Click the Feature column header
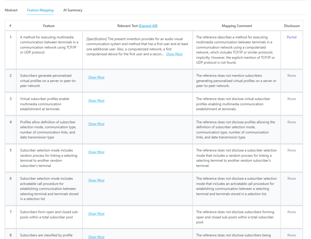 (49, 26)
